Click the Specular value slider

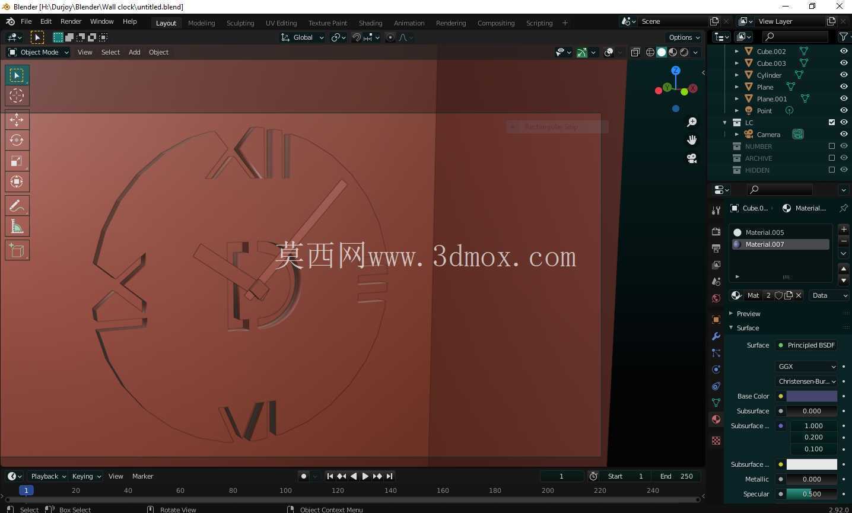point(812,494)
